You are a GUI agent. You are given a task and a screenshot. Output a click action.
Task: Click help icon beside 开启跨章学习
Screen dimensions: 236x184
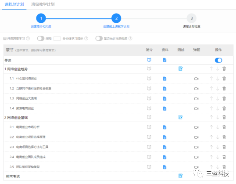click(x=28, y=39)
